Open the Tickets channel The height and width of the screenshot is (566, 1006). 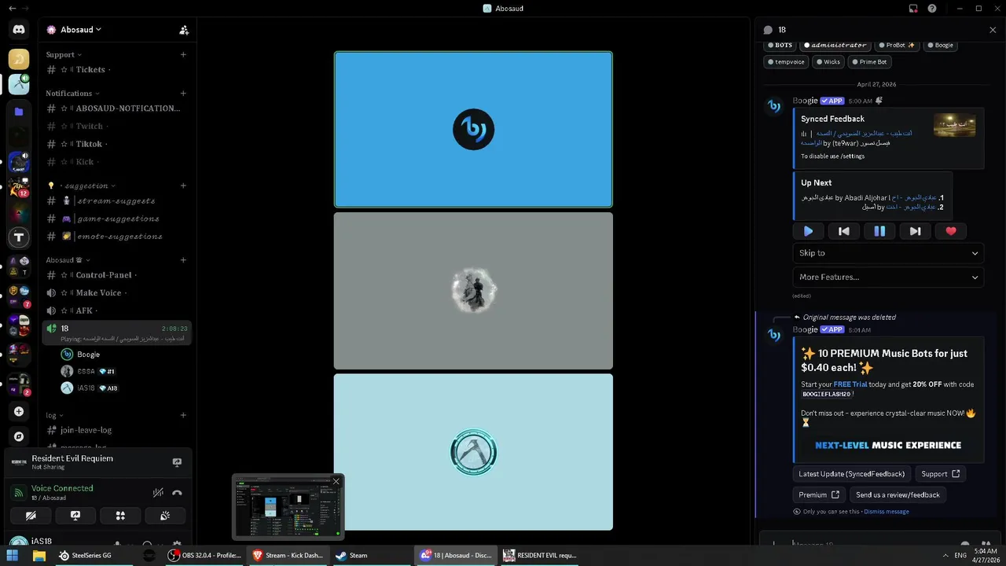pos(116,70)
